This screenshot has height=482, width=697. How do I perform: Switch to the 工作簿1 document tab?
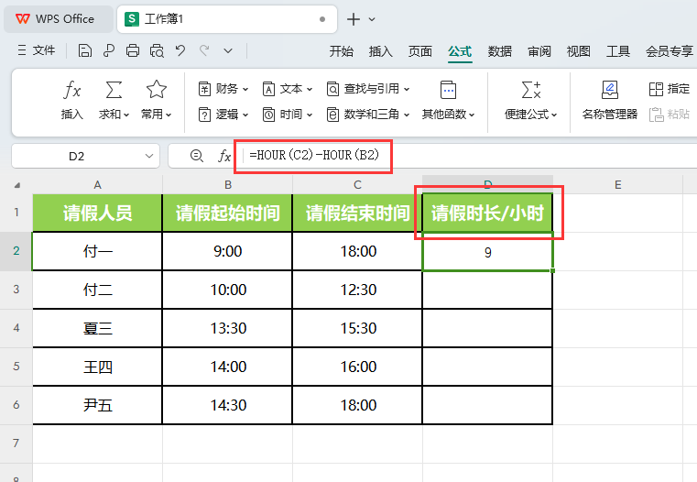(227, 19)
